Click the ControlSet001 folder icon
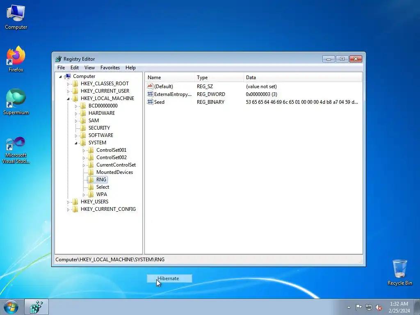Viewport: 420px width, 315px height. click(91, 150)
